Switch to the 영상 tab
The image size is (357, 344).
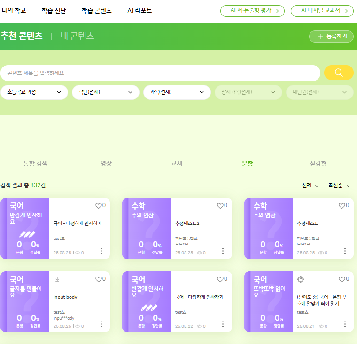[106, 164]
